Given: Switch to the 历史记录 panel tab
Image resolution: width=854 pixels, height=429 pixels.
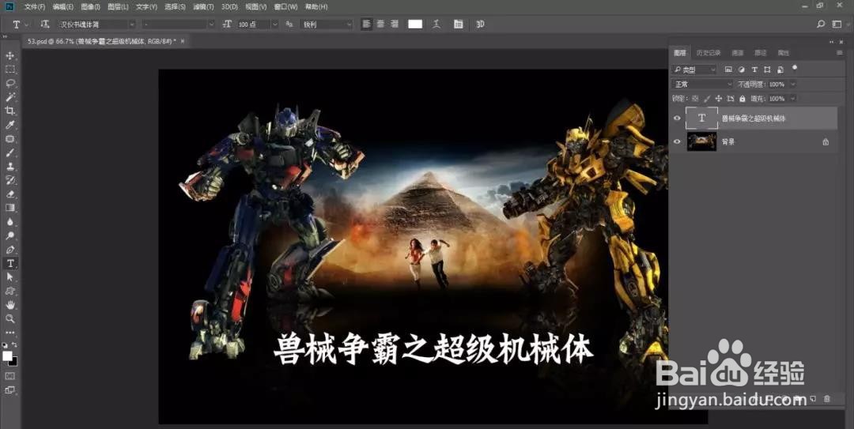Looking at the screenshot, I should click(x=708, y=53).
